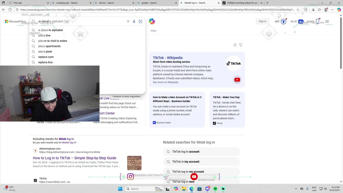Open Microsoft Edge from taskbar
The image size is (343, 193).
click(192, 189)
